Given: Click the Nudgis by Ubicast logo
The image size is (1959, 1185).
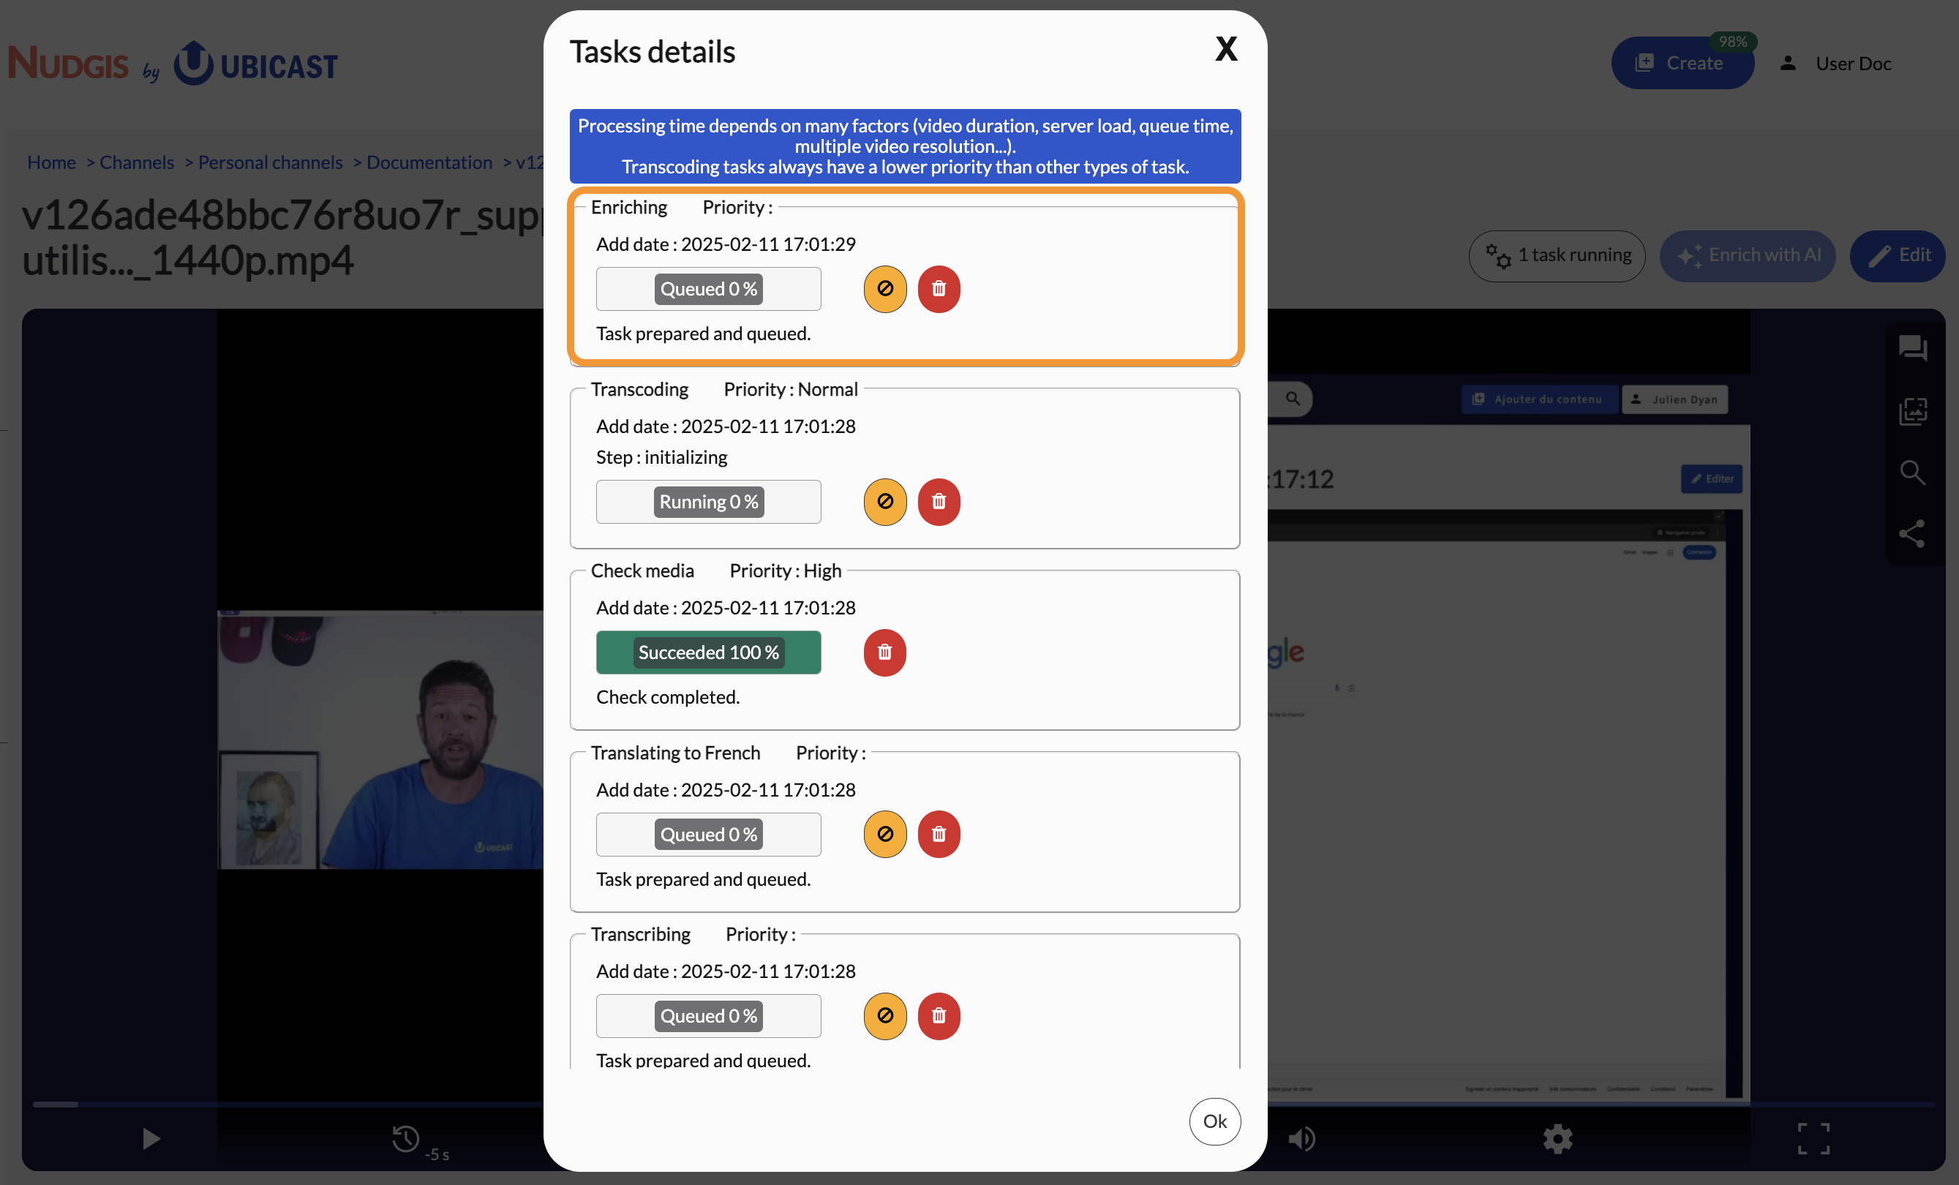Looking at the screenshot, I should pyautogui.click(x=173, y=64).
